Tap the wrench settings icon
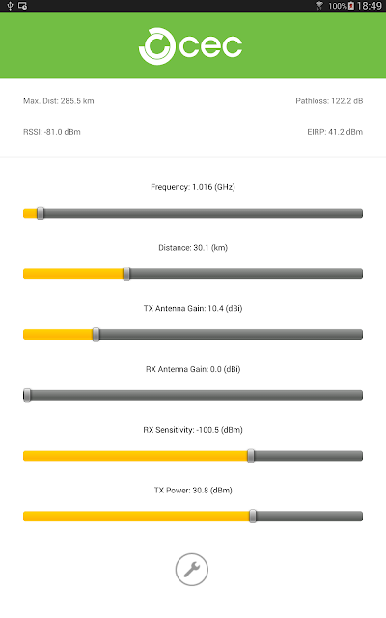Image resolution: width=386 pixels, height=618 pixels. tap(191, 570)
